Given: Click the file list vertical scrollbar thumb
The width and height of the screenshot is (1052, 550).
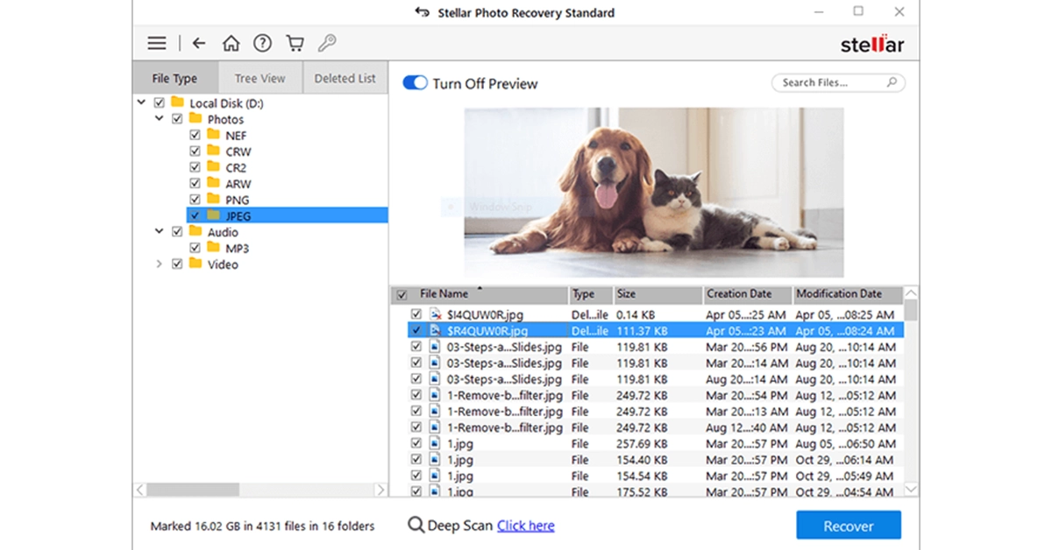Looking at the screenshot, I should [x=911, y=310].
